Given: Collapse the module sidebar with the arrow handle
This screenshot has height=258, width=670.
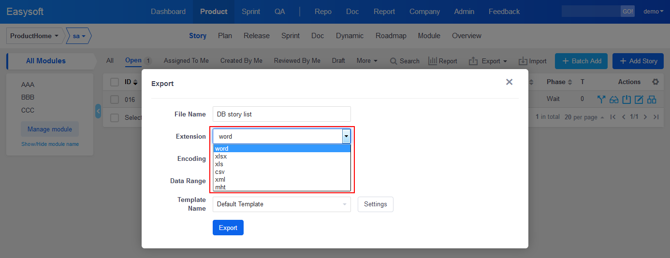Looking at the screenshot, I should tap(98, 111).
